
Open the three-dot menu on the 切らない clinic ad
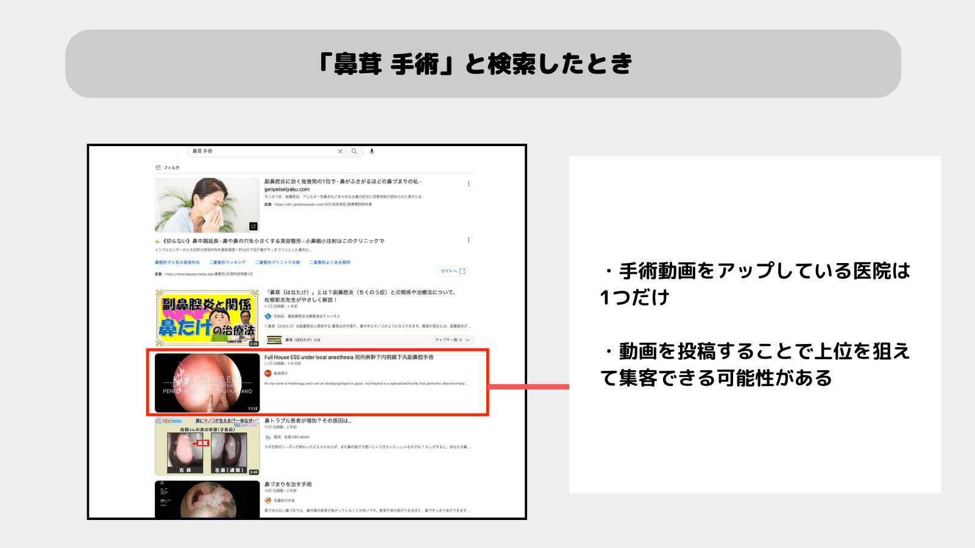tap(469, 239)
